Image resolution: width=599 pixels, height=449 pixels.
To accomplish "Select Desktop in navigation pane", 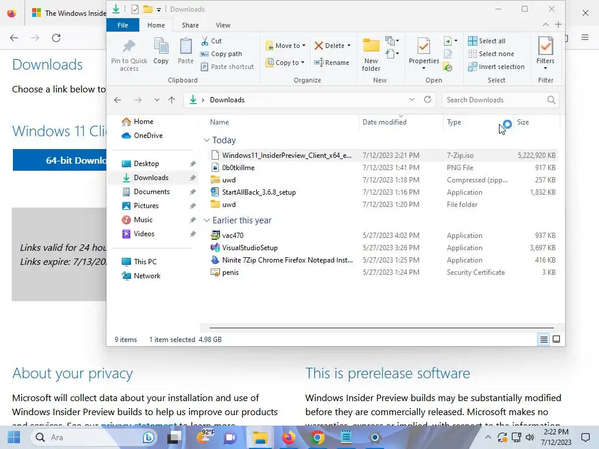I will (x=146, y=164).
